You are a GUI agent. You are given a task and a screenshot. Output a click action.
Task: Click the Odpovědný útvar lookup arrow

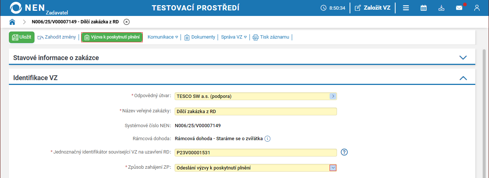[333, 96]
